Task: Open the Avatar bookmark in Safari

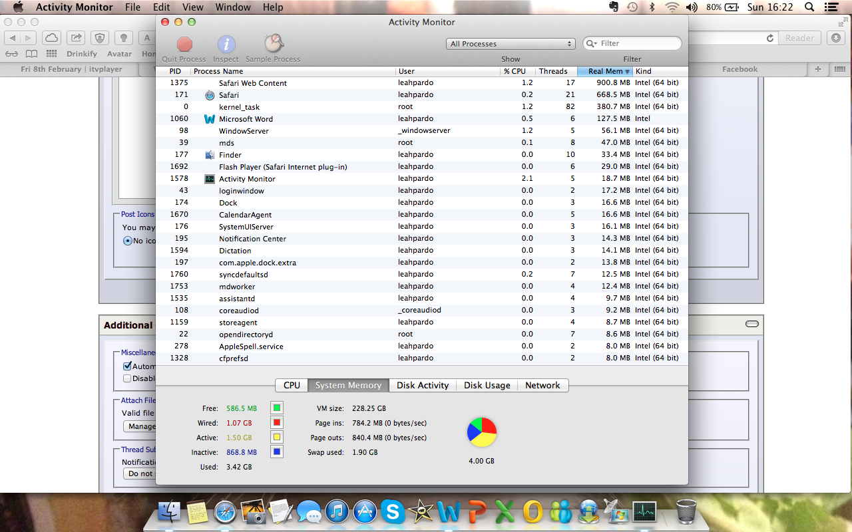Action: coord(120,54)
